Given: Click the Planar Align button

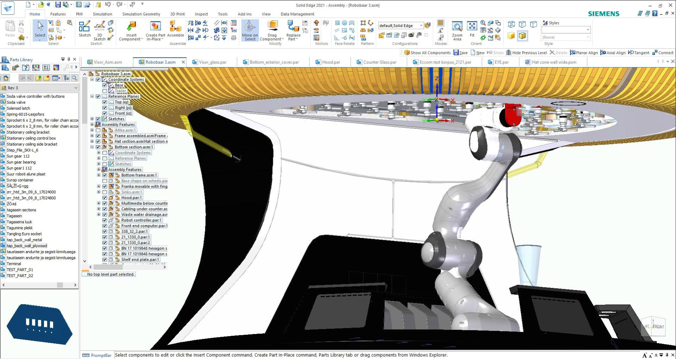Looking at the screenshot, I should coord(584,53).
